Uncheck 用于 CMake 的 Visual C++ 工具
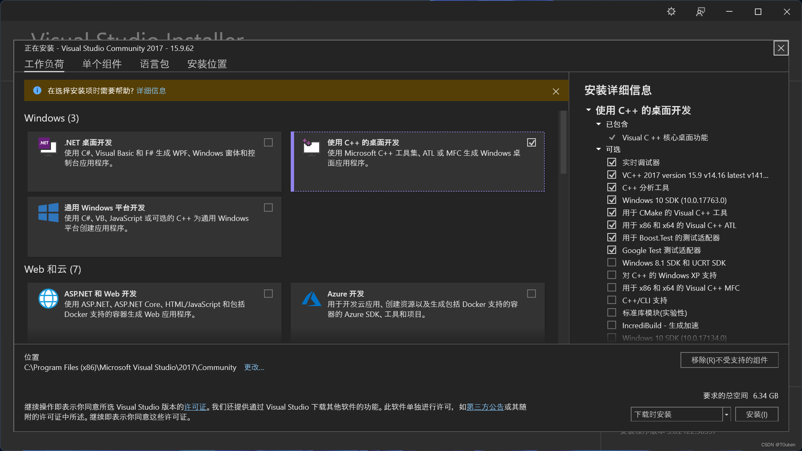Screen dimensions: 802x451 (612, 212)
